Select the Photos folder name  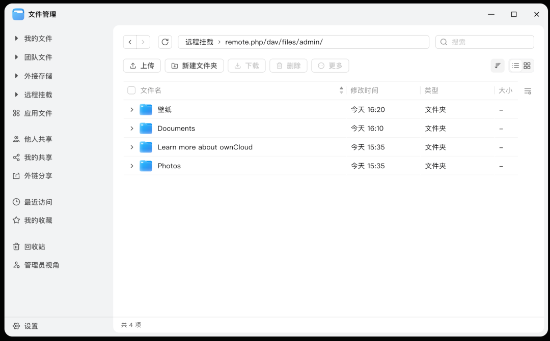(169, 166)
